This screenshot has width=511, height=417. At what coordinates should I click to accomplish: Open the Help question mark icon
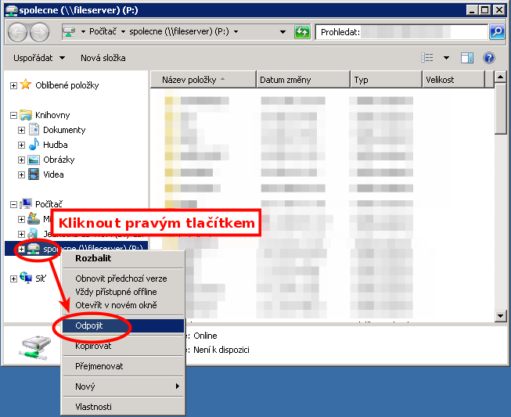(489, 58)
